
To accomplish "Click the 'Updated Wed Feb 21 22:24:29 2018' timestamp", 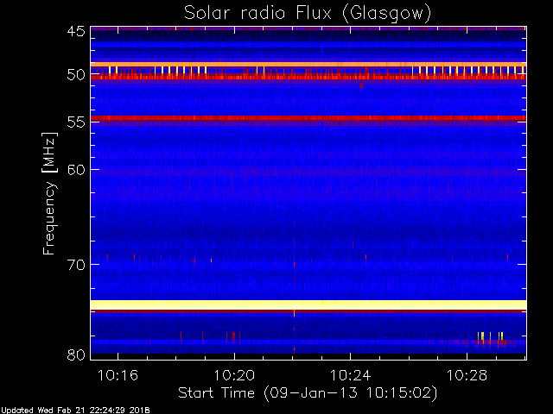I will [75, 411].
